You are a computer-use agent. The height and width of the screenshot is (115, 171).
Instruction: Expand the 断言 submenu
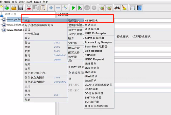point(76,38)
